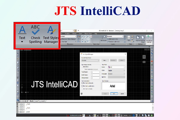Open the Dimensions style Standard dropdown
Image resolution: width=180 pixels, height=120 pixels.
(x=68, y=36)
